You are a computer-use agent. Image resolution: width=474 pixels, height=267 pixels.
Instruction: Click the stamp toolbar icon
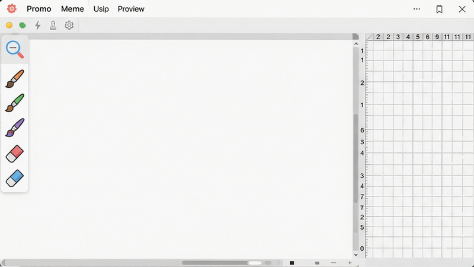click(53, 25)
